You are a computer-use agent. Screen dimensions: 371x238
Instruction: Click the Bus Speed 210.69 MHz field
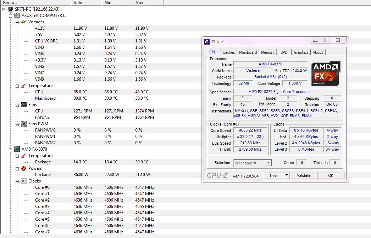coord(250,143)
